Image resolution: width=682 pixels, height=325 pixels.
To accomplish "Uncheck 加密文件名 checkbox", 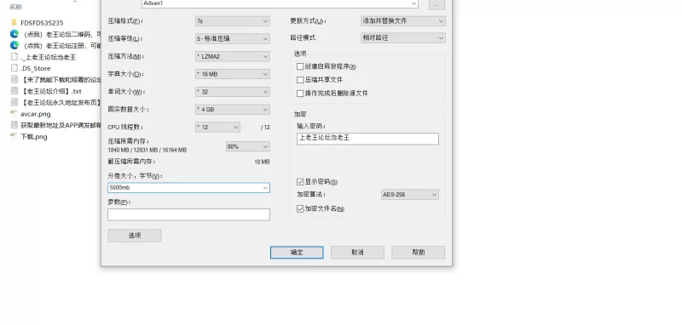I will pos(300,208).
